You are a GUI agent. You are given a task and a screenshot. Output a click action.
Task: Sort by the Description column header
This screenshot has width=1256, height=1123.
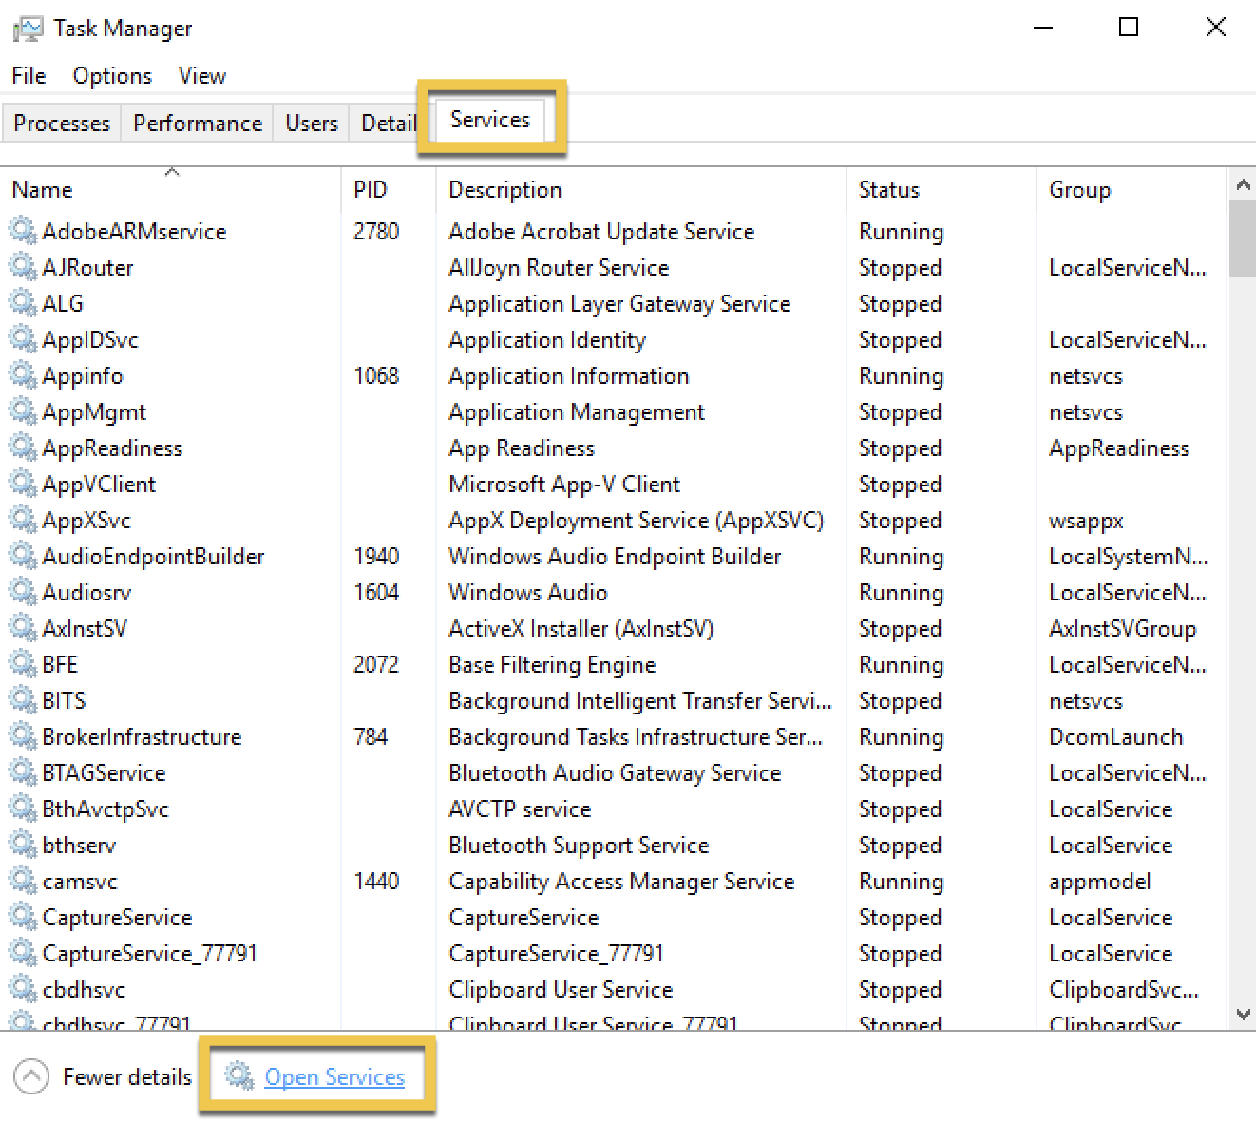click(641, 190)
